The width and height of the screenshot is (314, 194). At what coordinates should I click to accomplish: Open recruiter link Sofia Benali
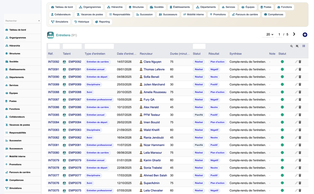pyautogui.click(x=151, y=77)
